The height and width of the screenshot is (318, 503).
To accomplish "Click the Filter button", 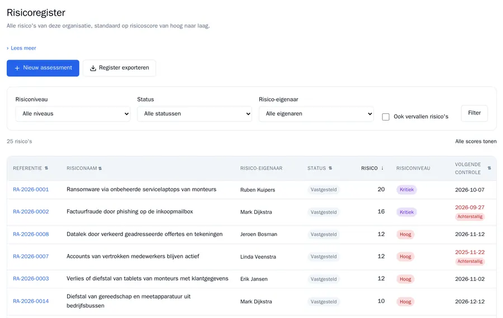I will tap(474, 113).
